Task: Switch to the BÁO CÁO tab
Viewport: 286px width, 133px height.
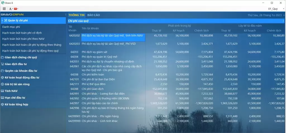Action: click(93, 15)
